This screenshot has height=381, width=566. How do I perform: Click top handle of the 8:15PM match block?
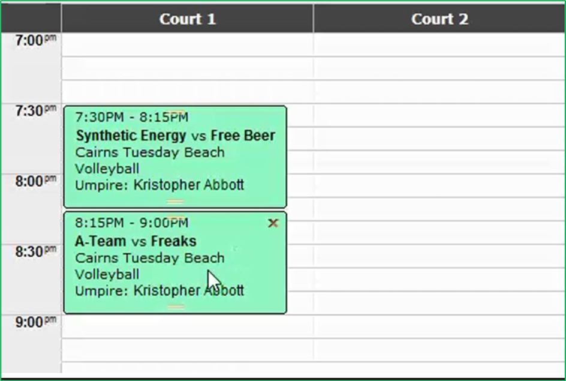[x=176, y=217]
